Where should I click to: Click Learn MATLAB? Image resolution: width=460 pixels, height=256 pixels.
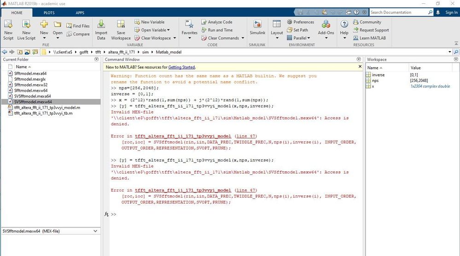click(x=369, y=38)
